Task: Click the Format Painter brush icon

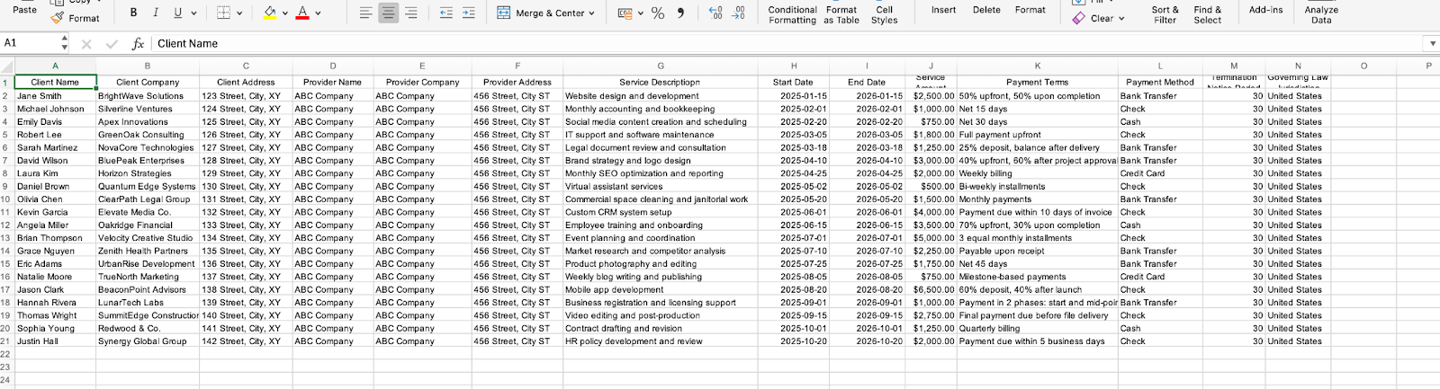Action: (x=58, y=18)
